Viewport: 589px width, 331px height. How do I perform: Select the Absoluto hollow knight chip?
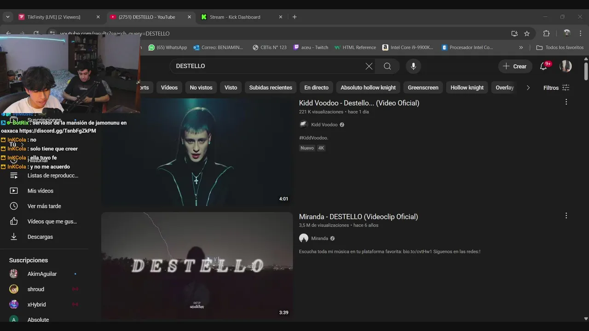368,87
